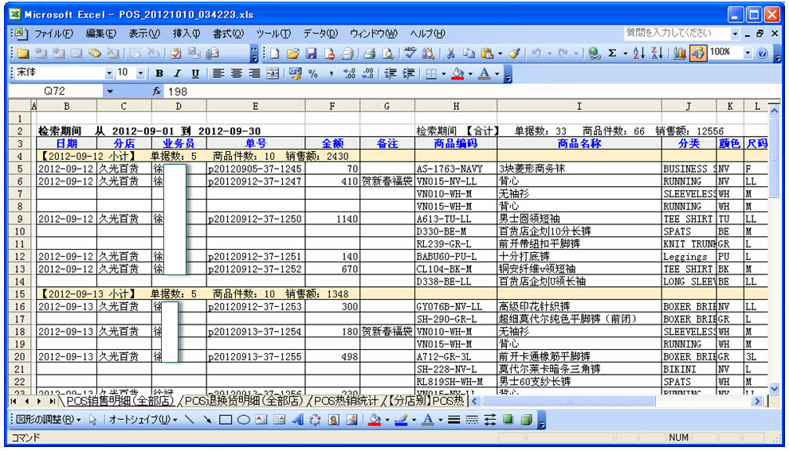Open Excel Help with the question mark icon
Screen dimensions: 789x451
pyautogui.click(x=763, y=53)
